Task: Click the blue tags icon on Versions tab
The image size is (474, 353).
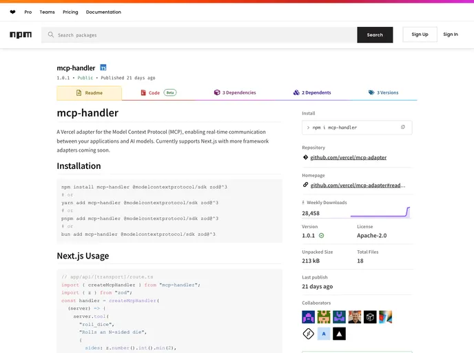Action: 371,92
